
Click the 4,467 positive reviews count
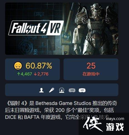pos(26,74)
